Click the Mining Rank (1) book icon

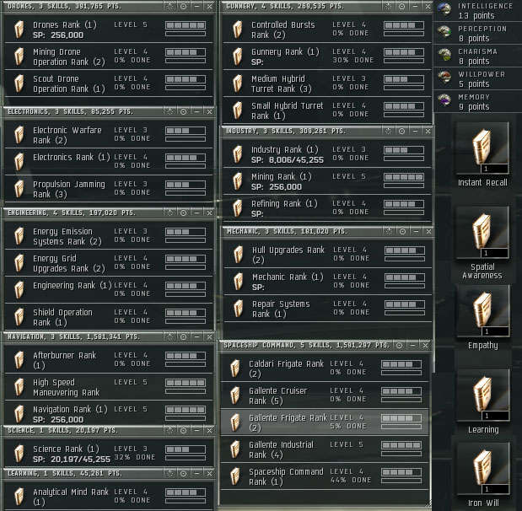(x=237, y=181)
